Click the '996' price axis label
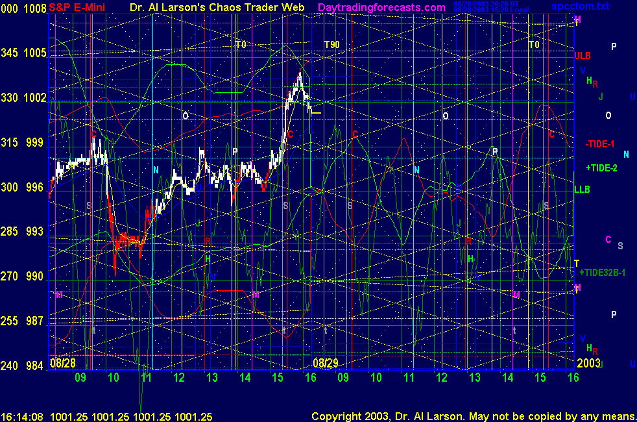637x422 pixels. coord(35,187)
